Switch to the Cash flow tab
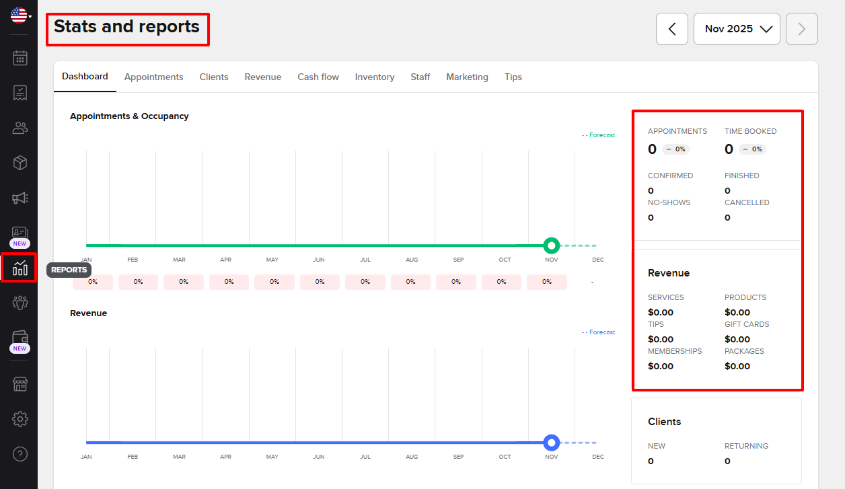Image resolution: width=845 pixels, height=489 pixels. [318, 77]
